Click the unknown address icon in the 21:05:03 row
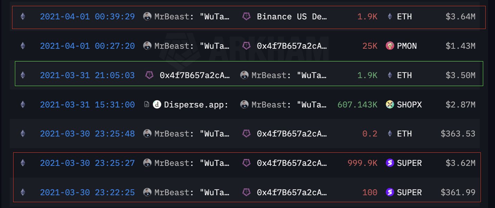The width and height of the screenshot is (495, 208). point(149,75)
